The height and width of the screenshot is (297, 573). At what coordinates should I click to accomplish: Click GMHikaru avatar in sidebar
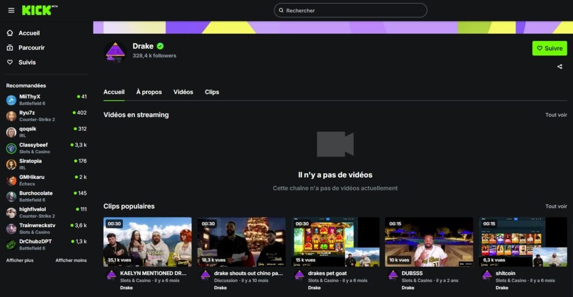coord(11,180)
